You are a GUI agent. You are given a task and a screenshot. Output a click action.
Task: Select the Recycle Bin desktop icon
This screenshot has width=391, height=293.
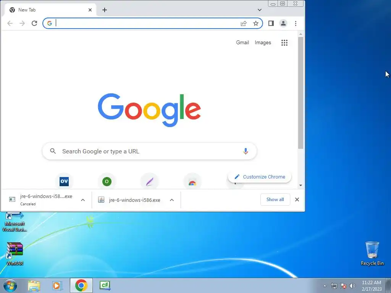coord(372,253)
